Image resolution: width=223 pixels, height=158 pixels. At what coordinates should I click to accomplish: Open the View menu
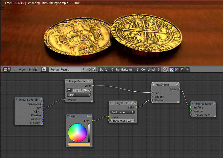click(x=22, y=70)
